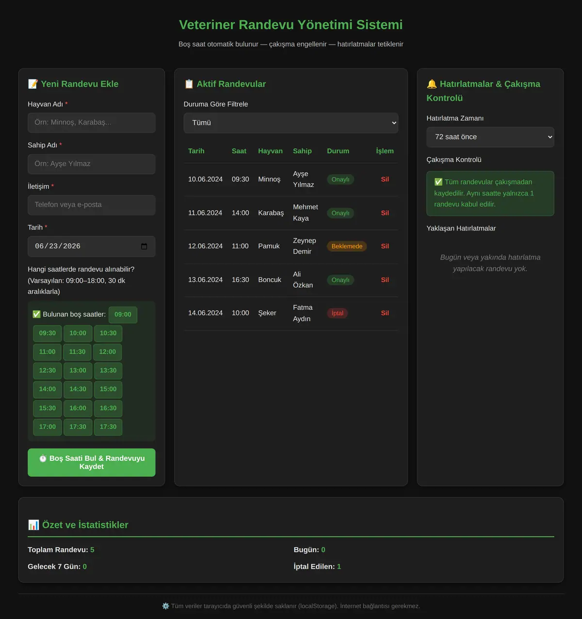Click the owner name Mehmet Kaya
582x619 pixels.
pyautogui.click(x=306, y=213)
